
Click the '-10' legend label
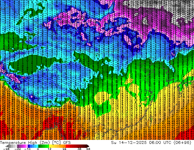click(x=27, y=149)
